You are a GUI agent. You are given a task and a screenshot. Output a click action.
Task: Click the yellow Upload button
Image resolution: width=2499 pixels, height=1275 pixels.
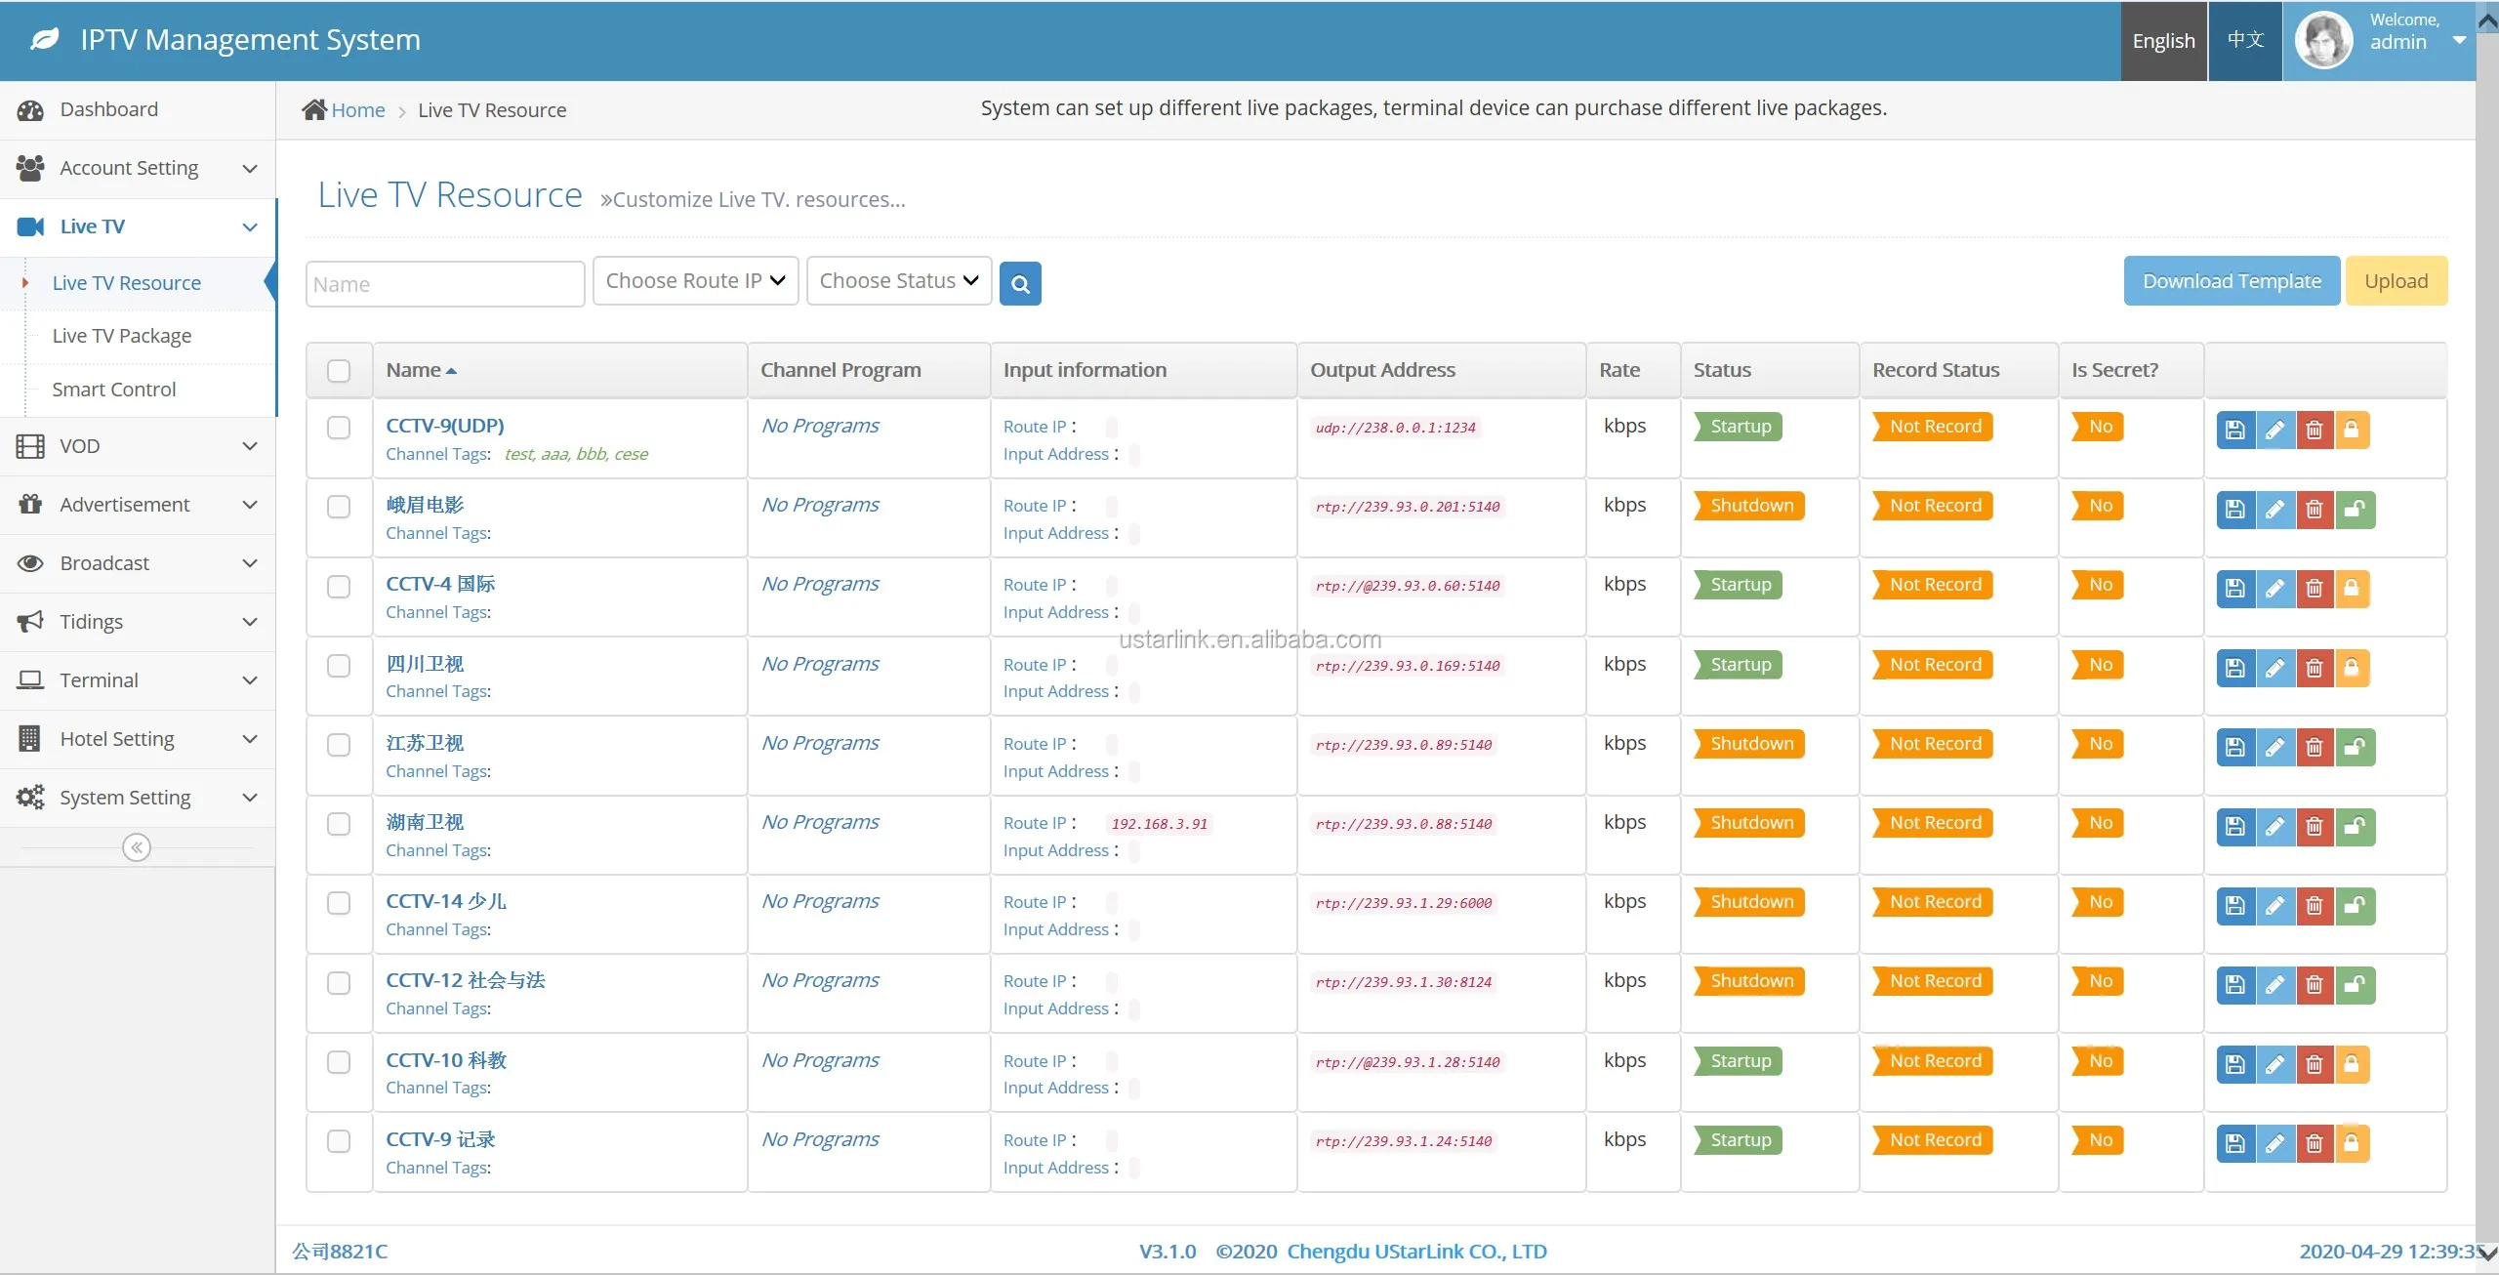(2396, 281)
